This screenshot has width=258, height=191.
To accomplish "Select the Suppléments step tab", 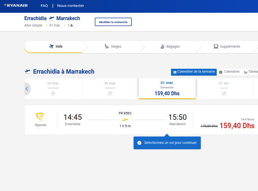I will 227,47.
